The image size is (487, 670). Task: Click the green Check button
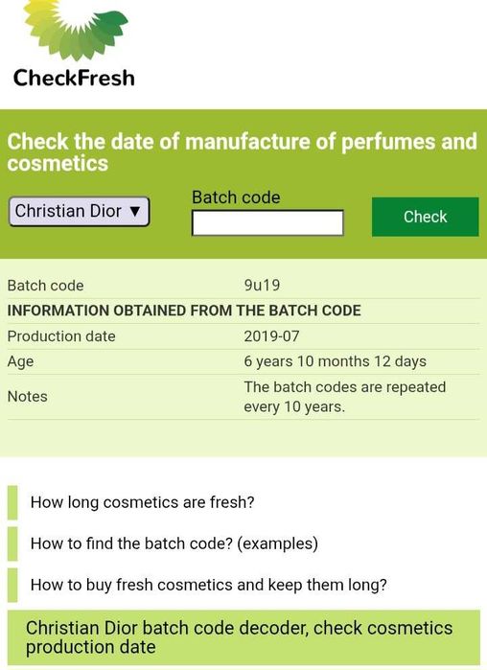(425, 217)
